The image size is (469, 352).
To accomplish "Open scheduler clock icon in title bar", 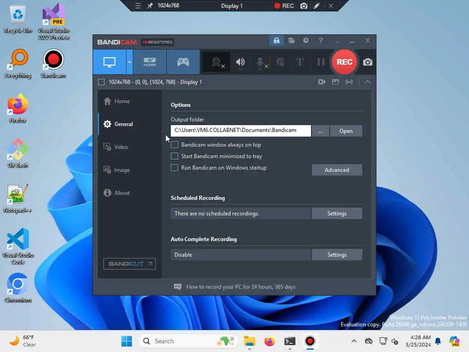I will [305, 40].
